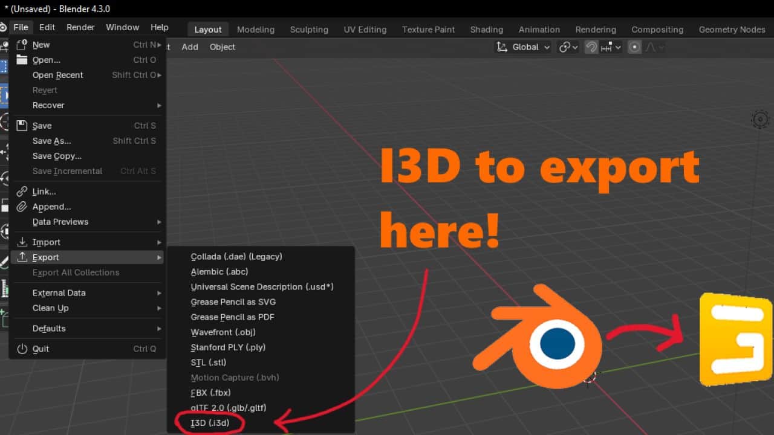Click Object in the viewport header
The height and width of the screenshot is (435, 774).
pyautogui.click(x=223, y=47)
